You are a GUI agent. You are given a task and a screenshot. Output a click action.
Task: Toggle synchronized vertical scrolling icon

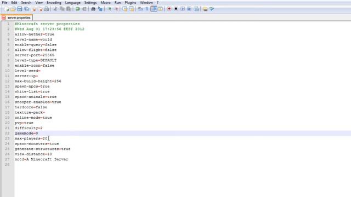124,9
